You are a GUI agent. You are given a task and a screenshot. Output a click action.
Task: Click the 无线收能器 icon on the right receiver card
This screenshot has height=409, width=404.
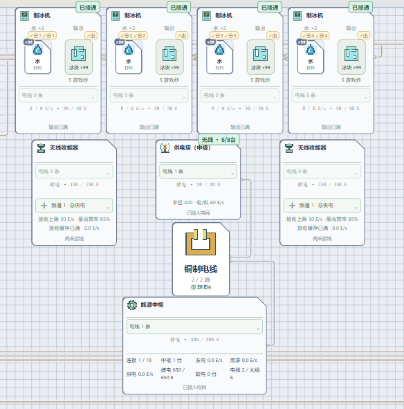[289, 148]
